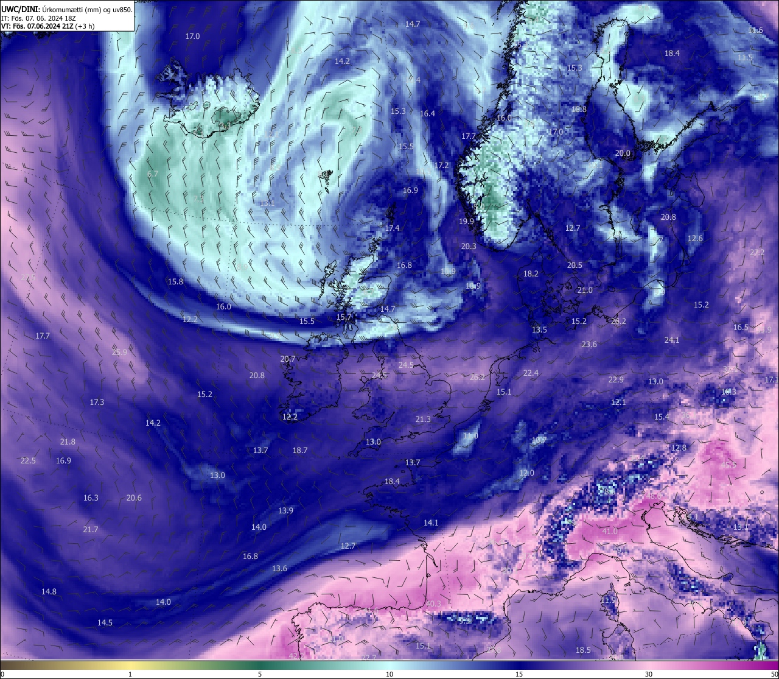Image resolution: width=779 pixels, height=679 pixels.
Task: Click the color scale tick label 30
Action: point(649,674)
